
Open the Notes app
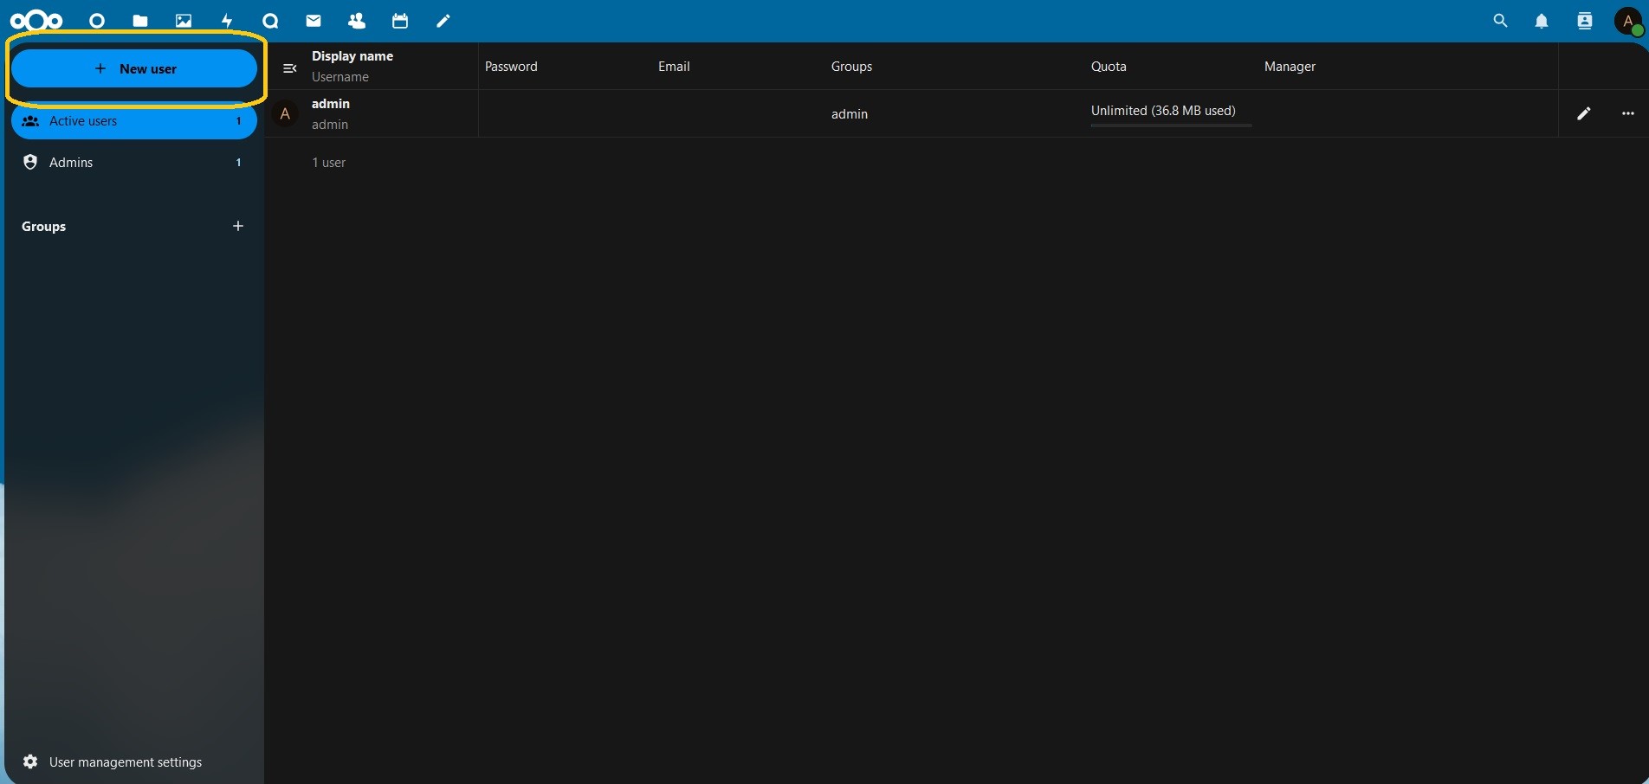point(443,21)
